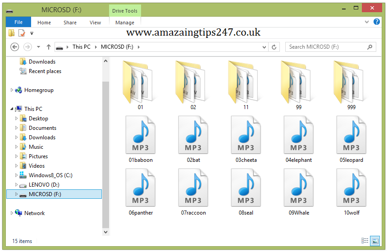388x252 pixels.
Task: Click the Drive Tools contextual tab
Action: [125, 11]
